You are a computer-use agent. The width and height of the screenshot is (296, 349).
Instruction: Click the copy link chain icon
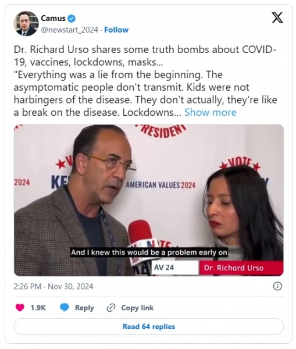coord(110,308)
